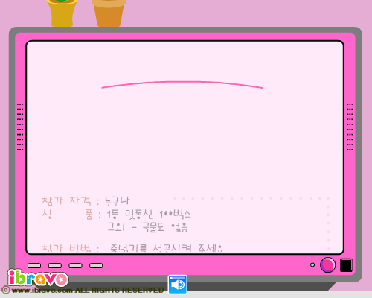Screen dimensions: 372x298
Task: Mute sound with the blue speaker icon
Action: [x=178, y=284]
